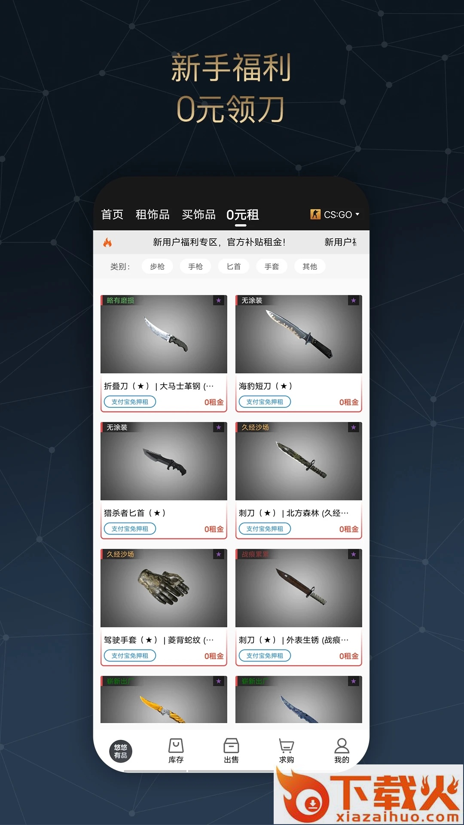Switch to the 买饰品 tab

coord(198,214)
